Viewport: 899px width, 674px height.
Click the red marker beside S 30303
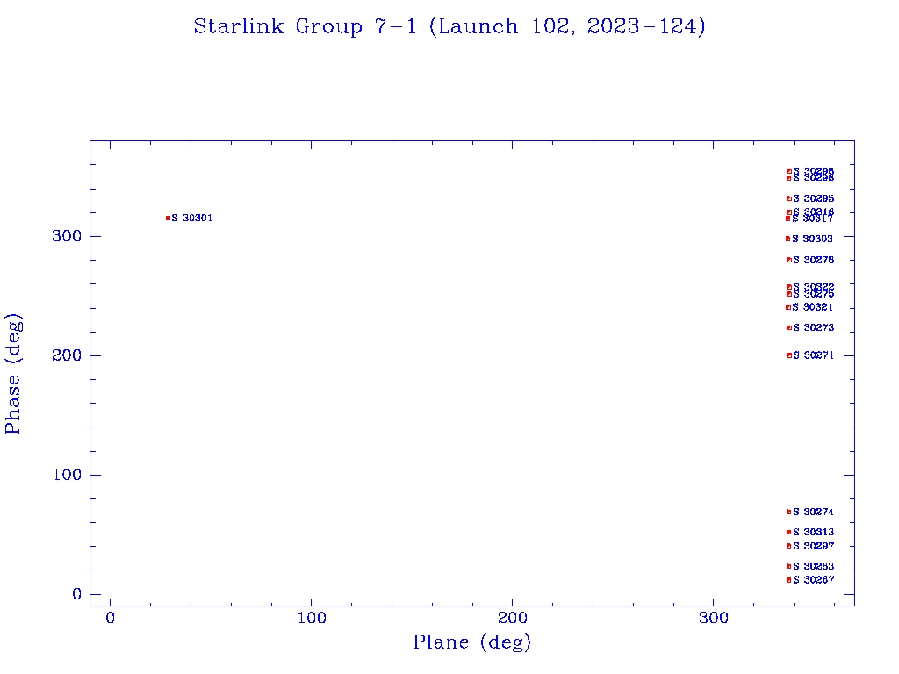[788, 239]
